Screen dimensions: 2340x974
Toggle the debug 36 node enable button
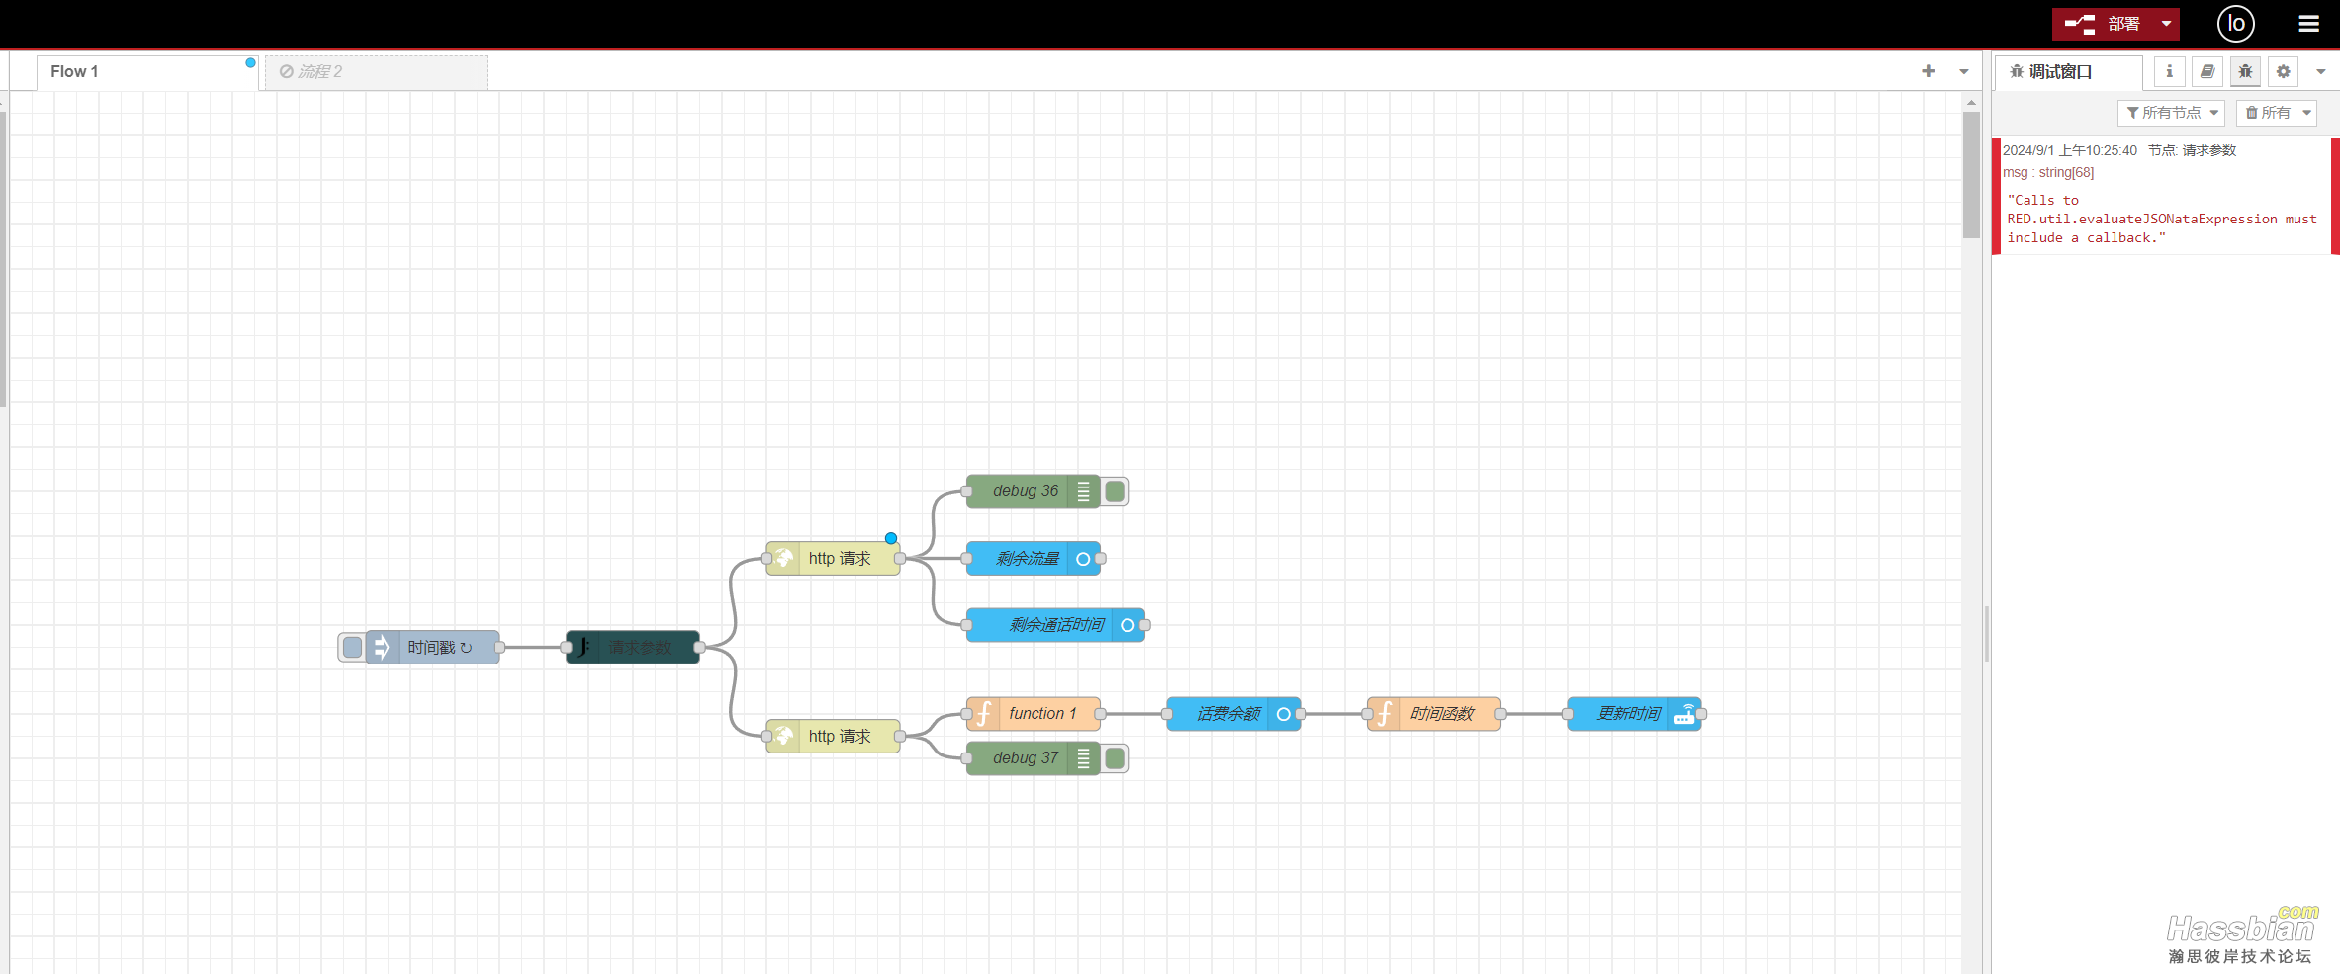pos(1115,491)
